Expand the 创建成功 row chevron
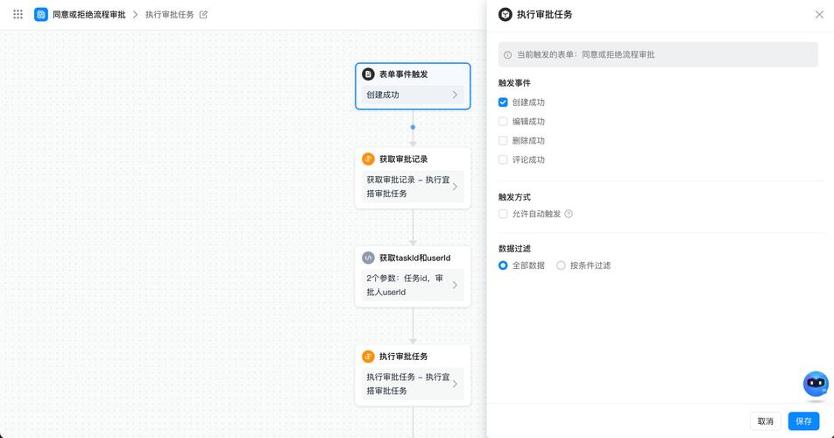 pyautogui.click(x=455, y=95)
